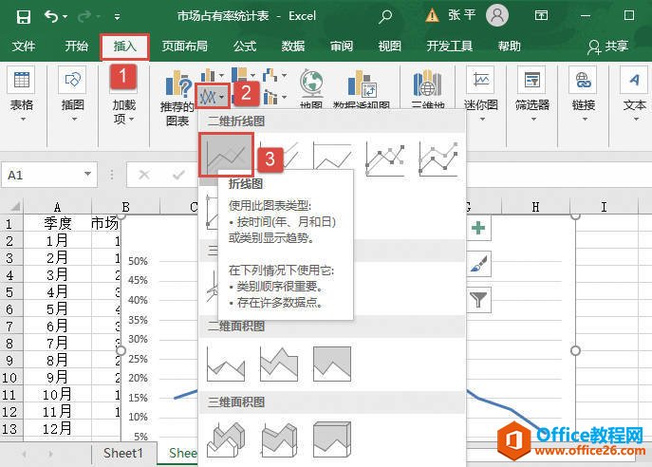This screenshot has height=467, width=652.
Task: Click the Save icon in title bar
Action: point(24,17)
